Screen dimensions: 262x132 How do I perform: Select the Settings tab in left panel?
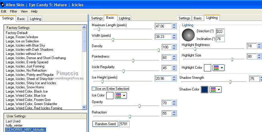(x=8, y=18)
